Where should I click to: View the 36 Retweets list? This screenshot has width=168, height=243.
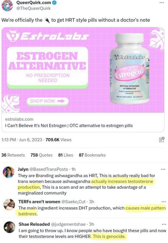[13, 155]
